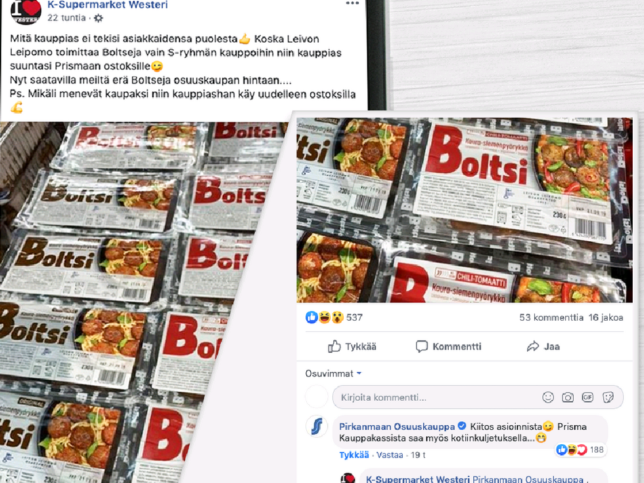
Task: Click the post privacy gear icon
Action: pyautogui.click(x=98, y=18)
